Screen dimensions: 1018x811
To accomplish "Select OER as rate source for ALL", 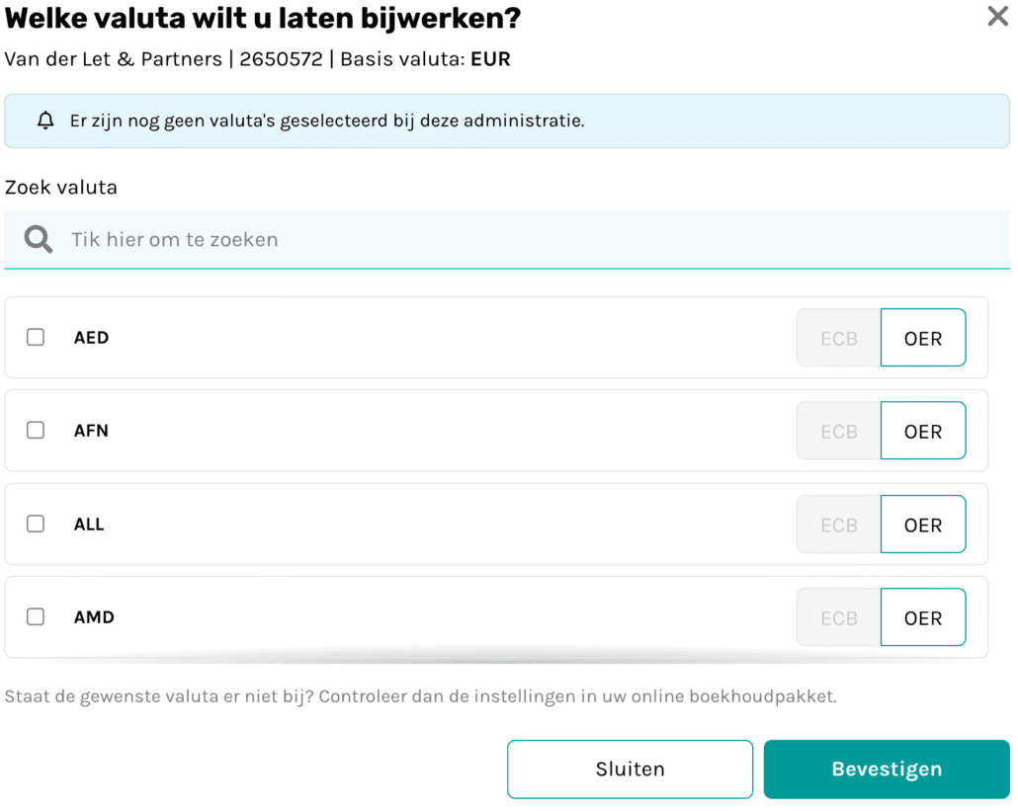I will coord(922,524).
